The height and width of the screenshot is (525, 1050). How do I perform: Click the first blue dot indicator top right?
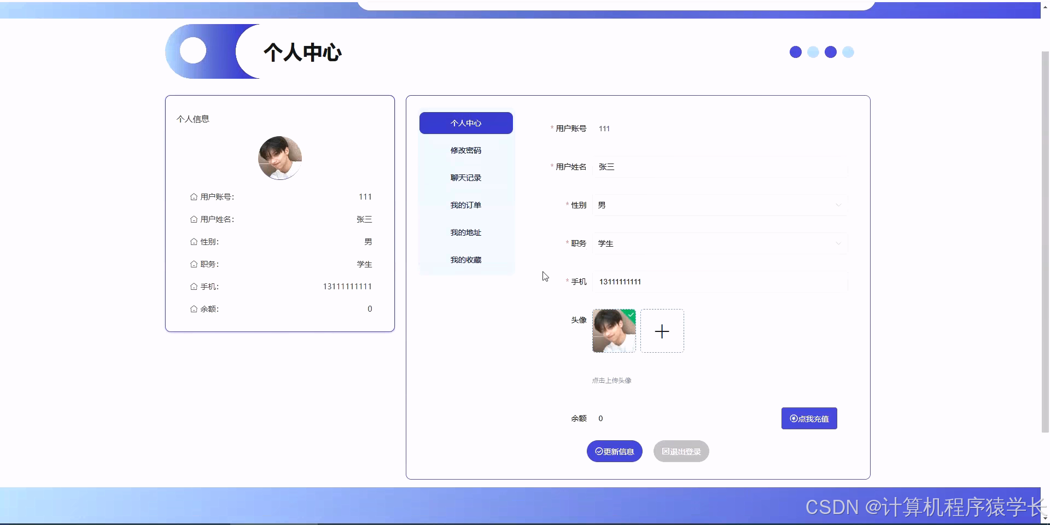tap(795, 52)
